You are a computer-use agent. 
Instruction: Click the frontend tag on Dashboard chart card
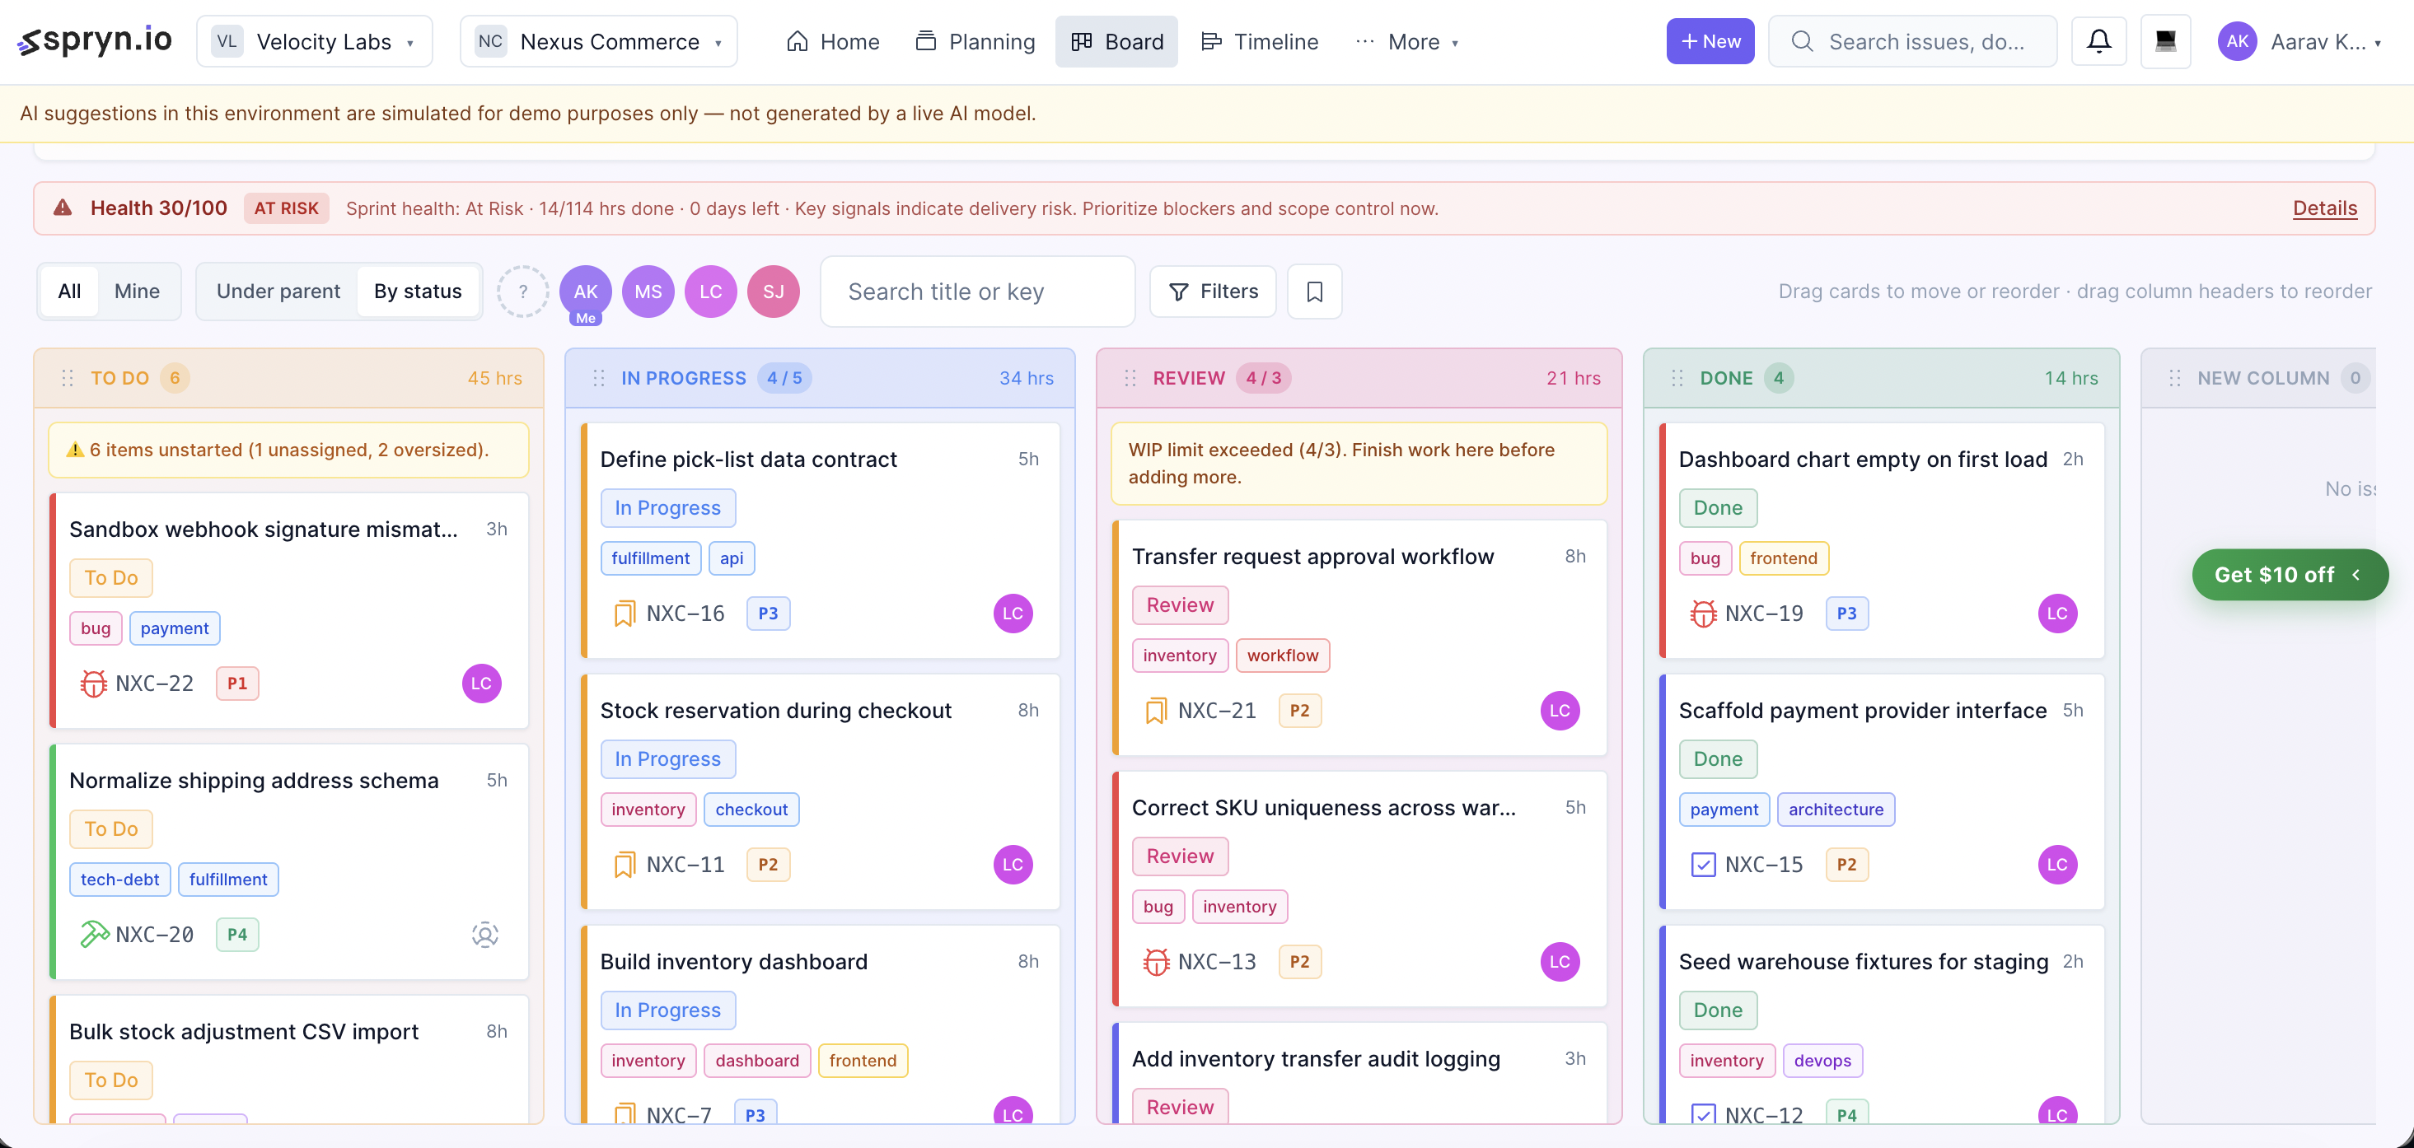pyautogui.click(x=1784, y=558)
